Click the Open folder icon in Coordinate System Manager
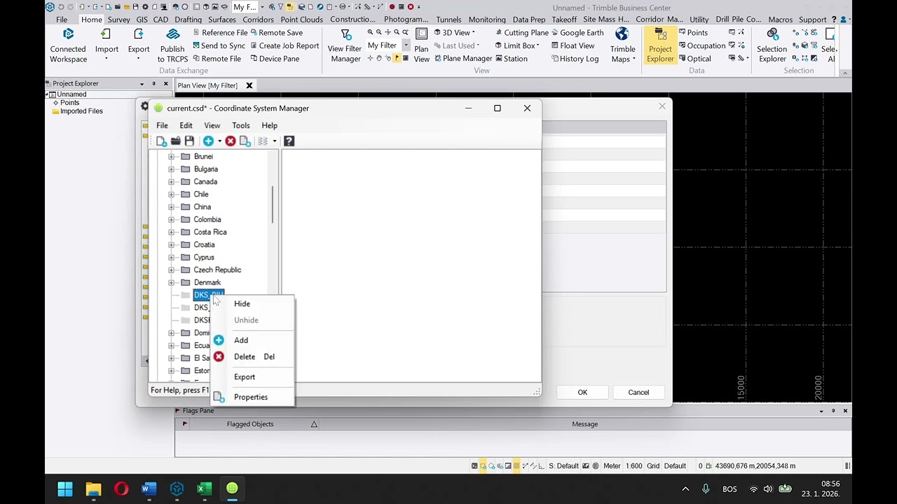Screen dimensions: 897x504 tap(176, 141)
